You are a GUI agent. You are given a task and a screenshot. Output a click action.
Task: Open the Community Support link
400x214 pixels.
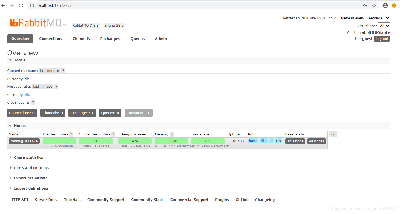106,200
